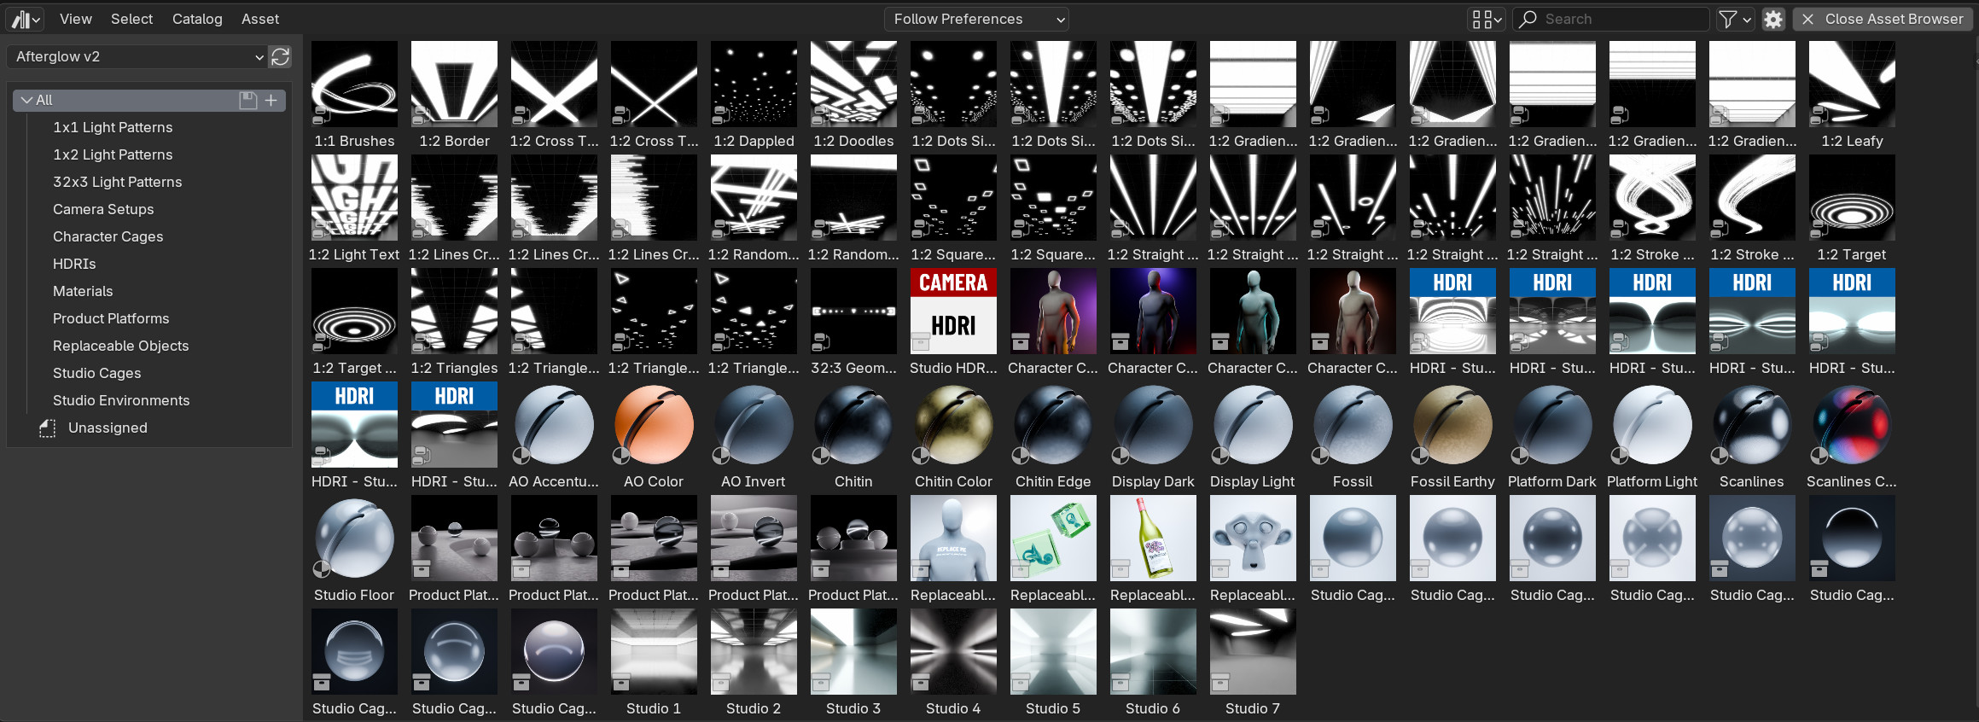Select the 1:2 Leafy asset
Viewport: 1979px width, 722px height.
click(x=1852, y=95)
